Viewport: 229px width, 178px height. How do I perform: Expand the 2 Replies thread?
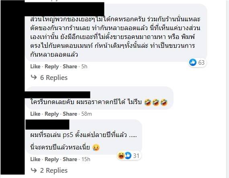tap(54, 170)
